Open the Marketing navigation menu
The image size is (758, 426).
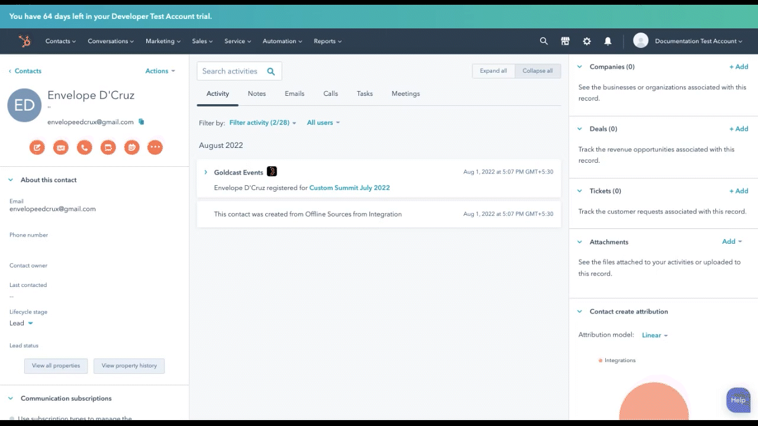pos(163,41)
